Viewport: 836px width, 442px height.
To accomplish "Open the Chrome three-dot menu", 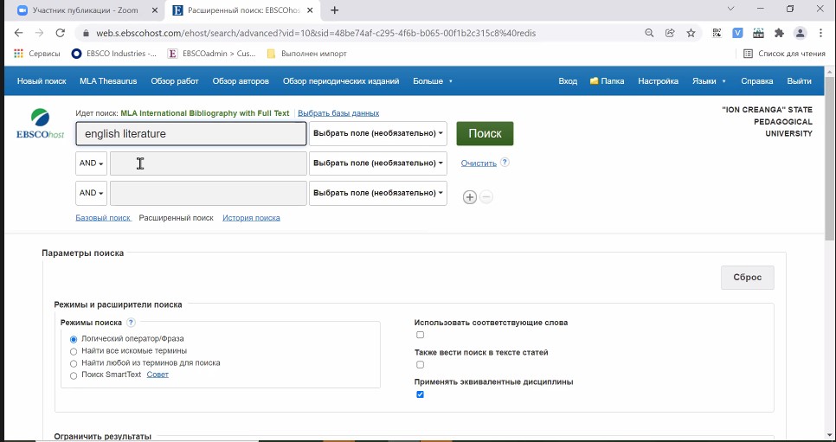I will pos(821,33).
